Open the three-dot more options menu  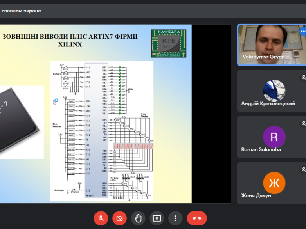pyautogui.click(x=176, y=218)
